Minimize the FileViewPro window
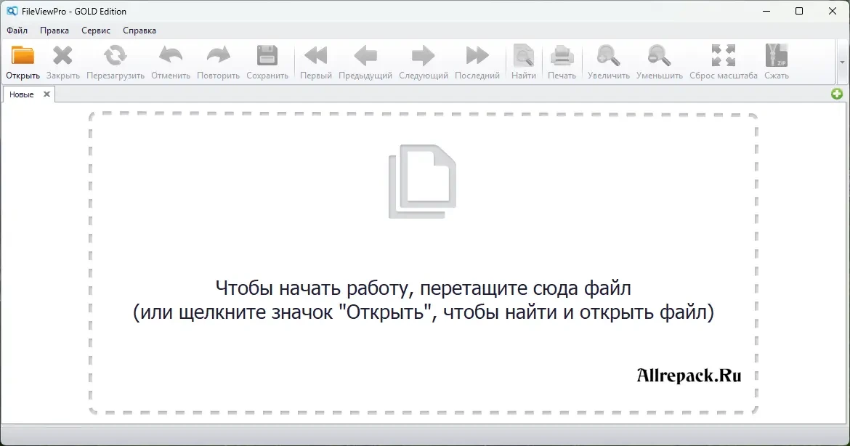The image size is (850, 446). 766,11
